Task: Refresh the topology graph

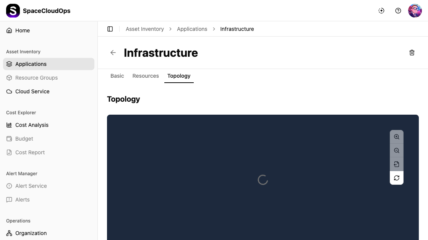Action: 397,178
